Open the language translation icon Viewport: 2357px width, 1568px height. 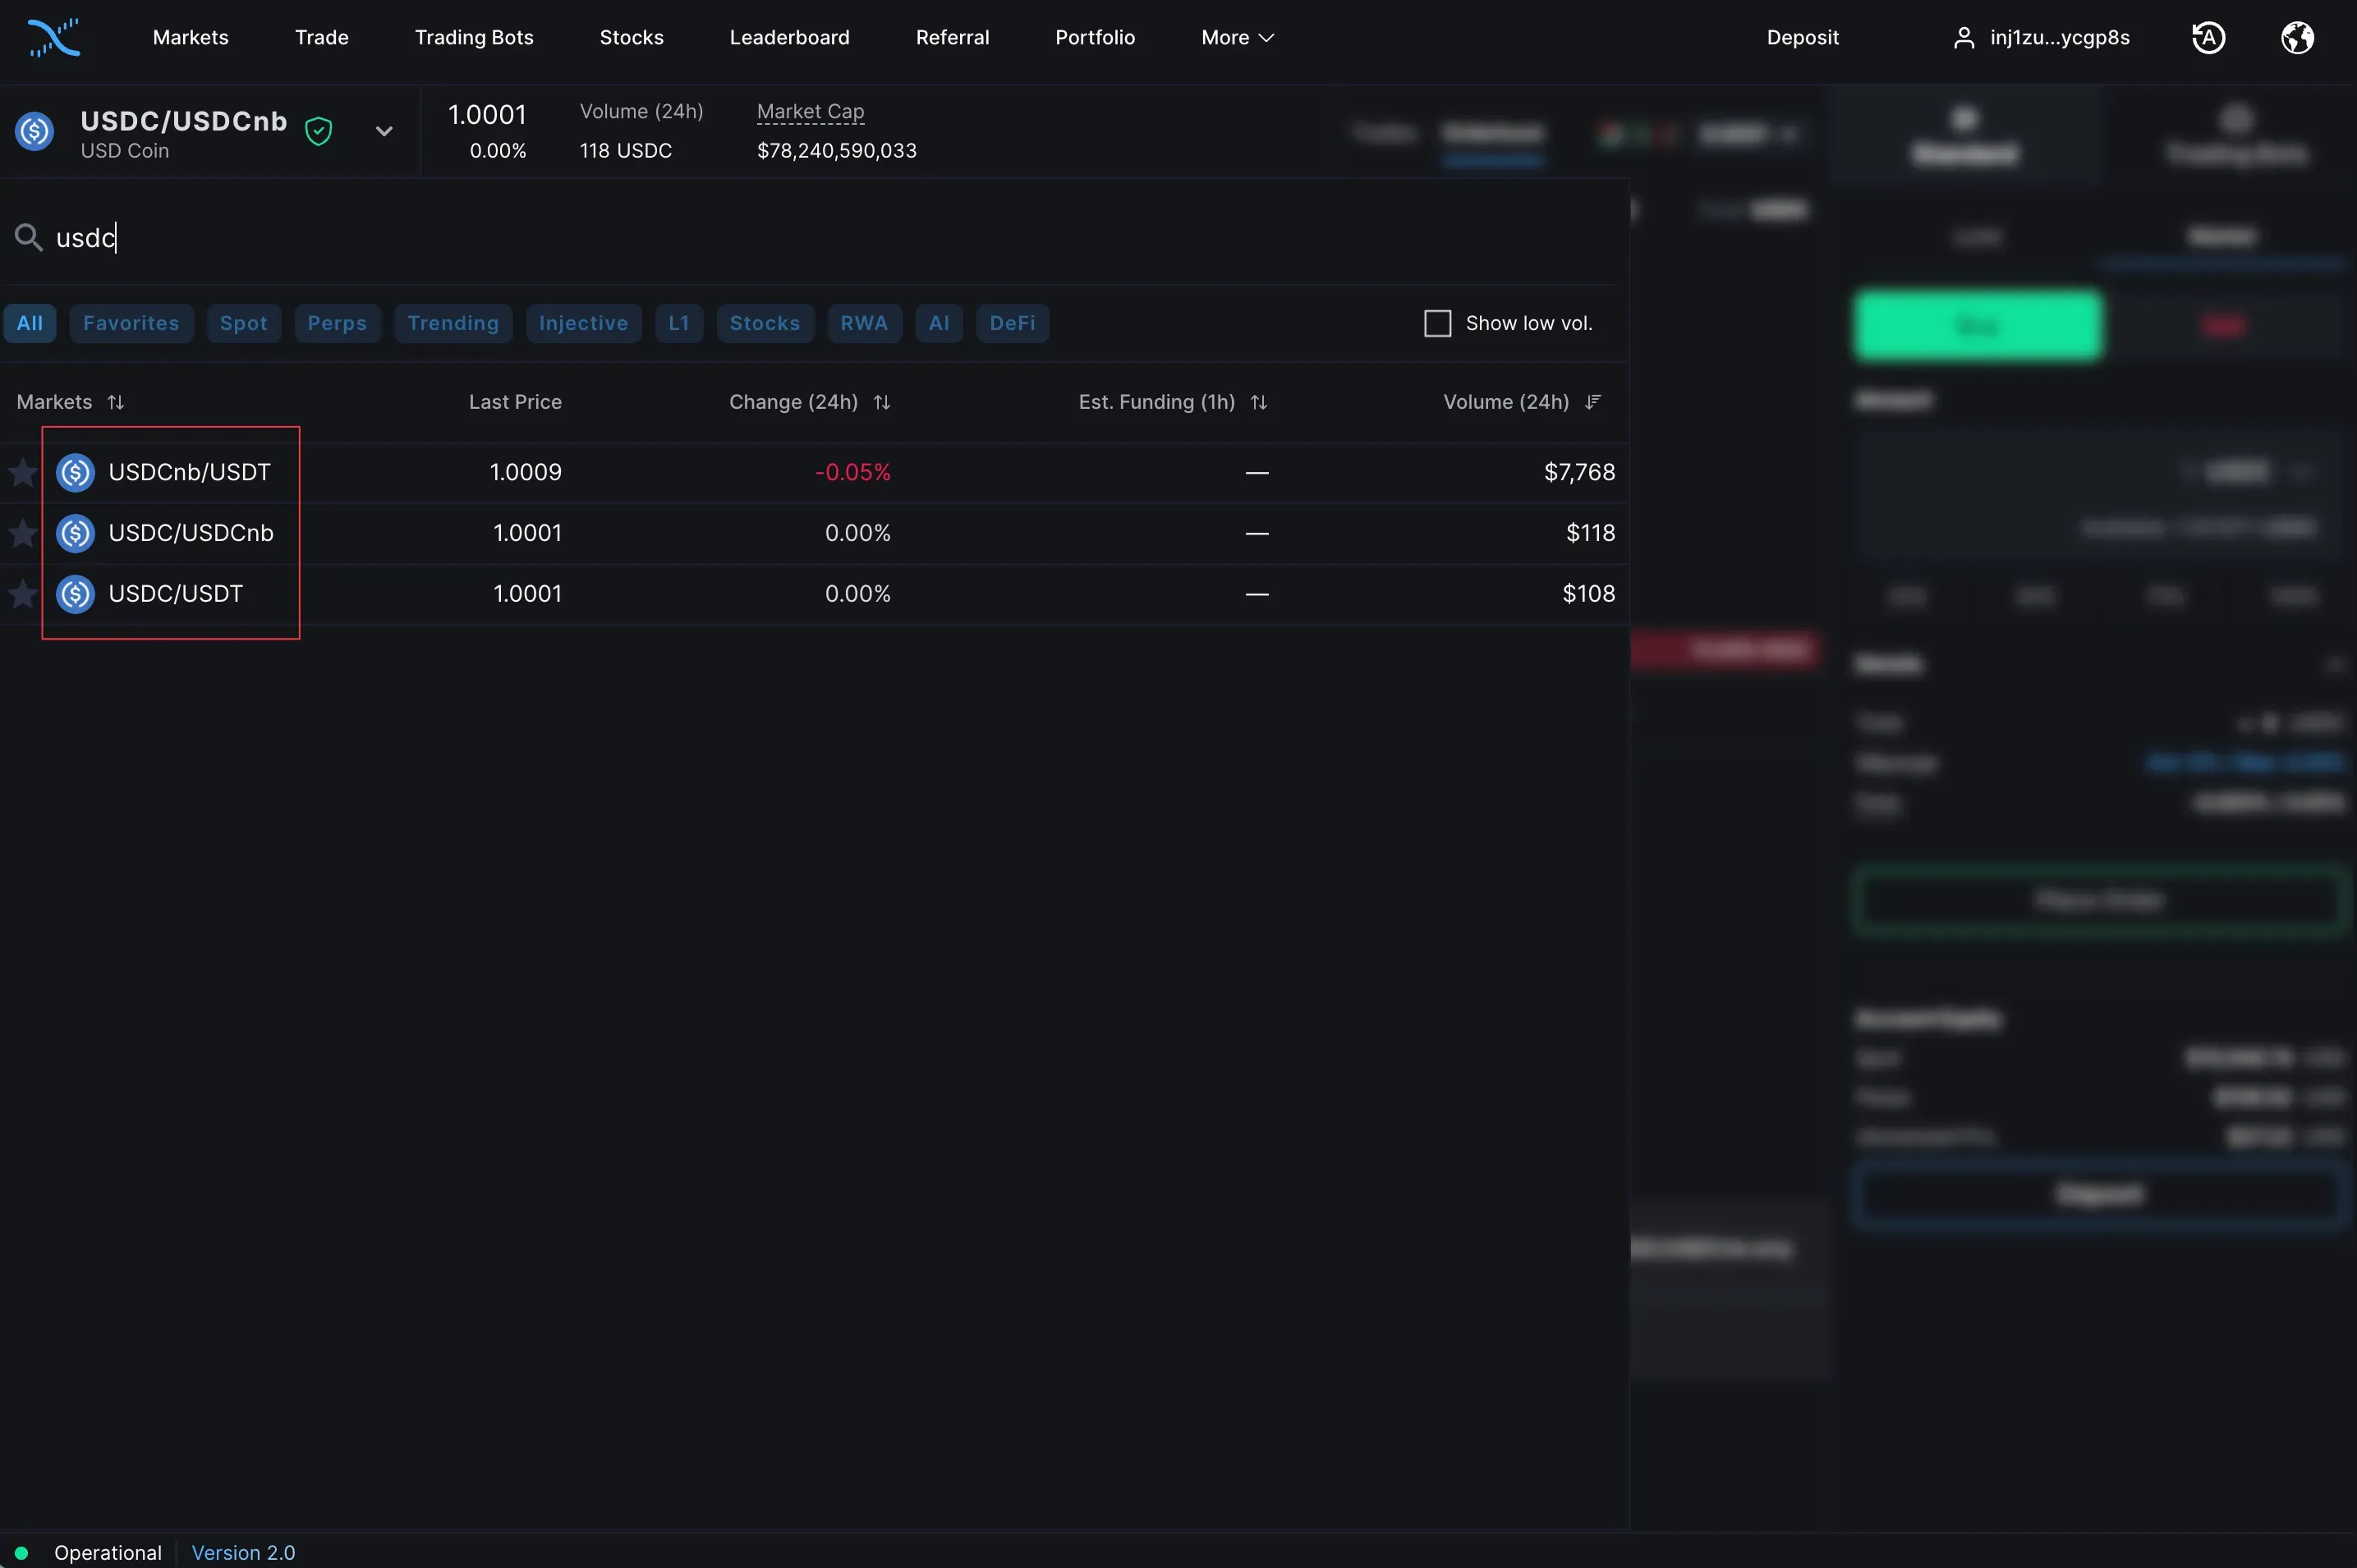[2208, 38]
